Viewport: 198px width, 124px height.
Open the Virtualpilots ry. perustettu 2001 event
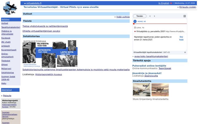click(160, 31)
